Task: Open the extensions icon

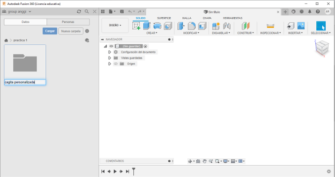Action: click(x=293, y=12)
